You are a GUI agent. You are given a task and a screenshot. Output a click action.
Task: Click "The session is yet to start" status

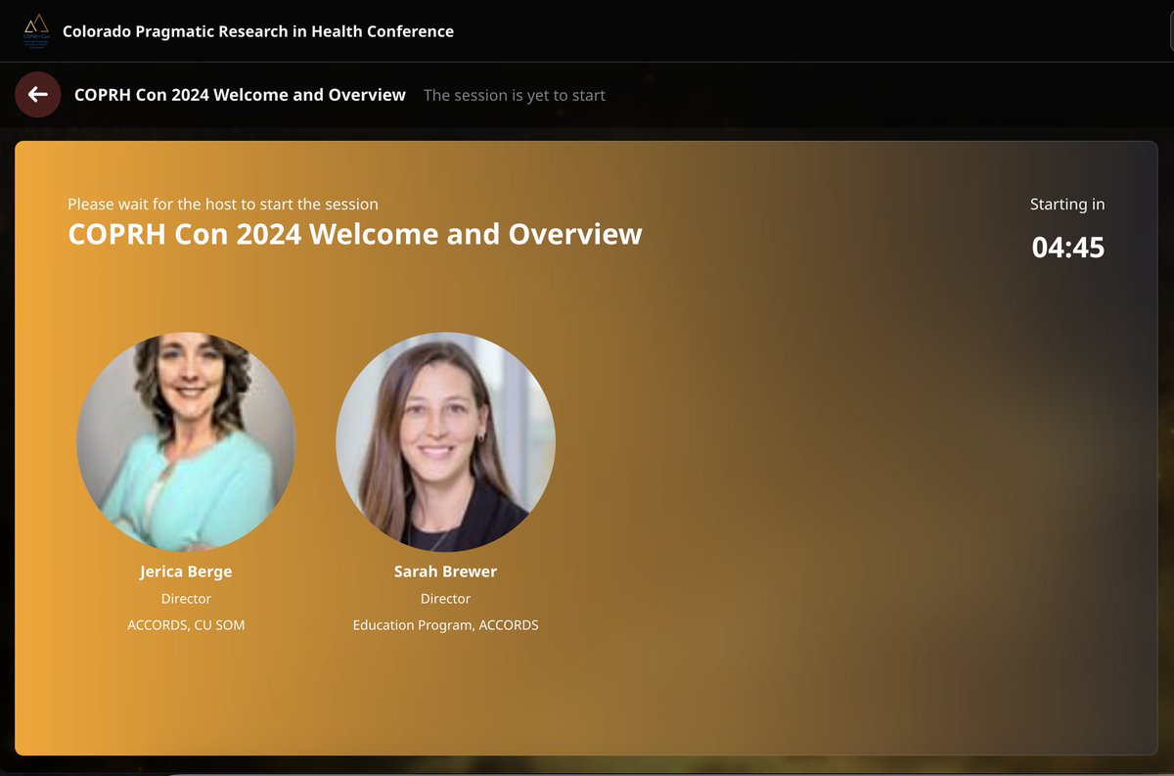[x=515, y=96]
